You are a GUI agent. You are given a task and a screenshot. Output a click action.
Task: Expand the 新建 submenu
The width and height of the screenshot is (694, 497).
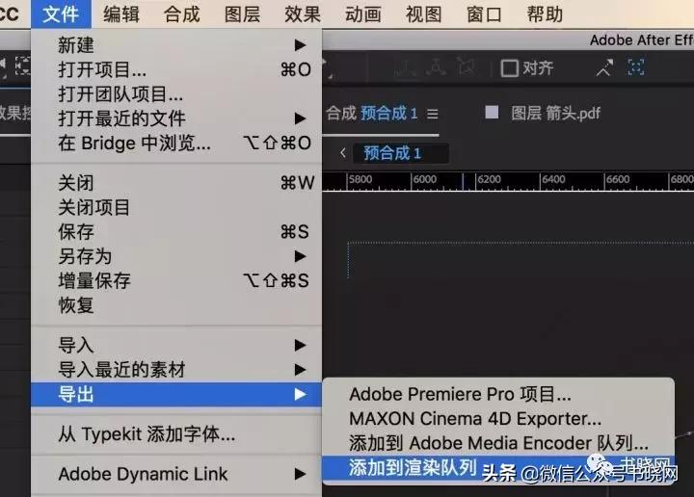coord(176,44)
